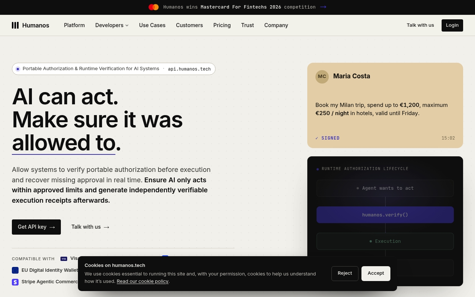Click the EU flag icon

point(15,270)
